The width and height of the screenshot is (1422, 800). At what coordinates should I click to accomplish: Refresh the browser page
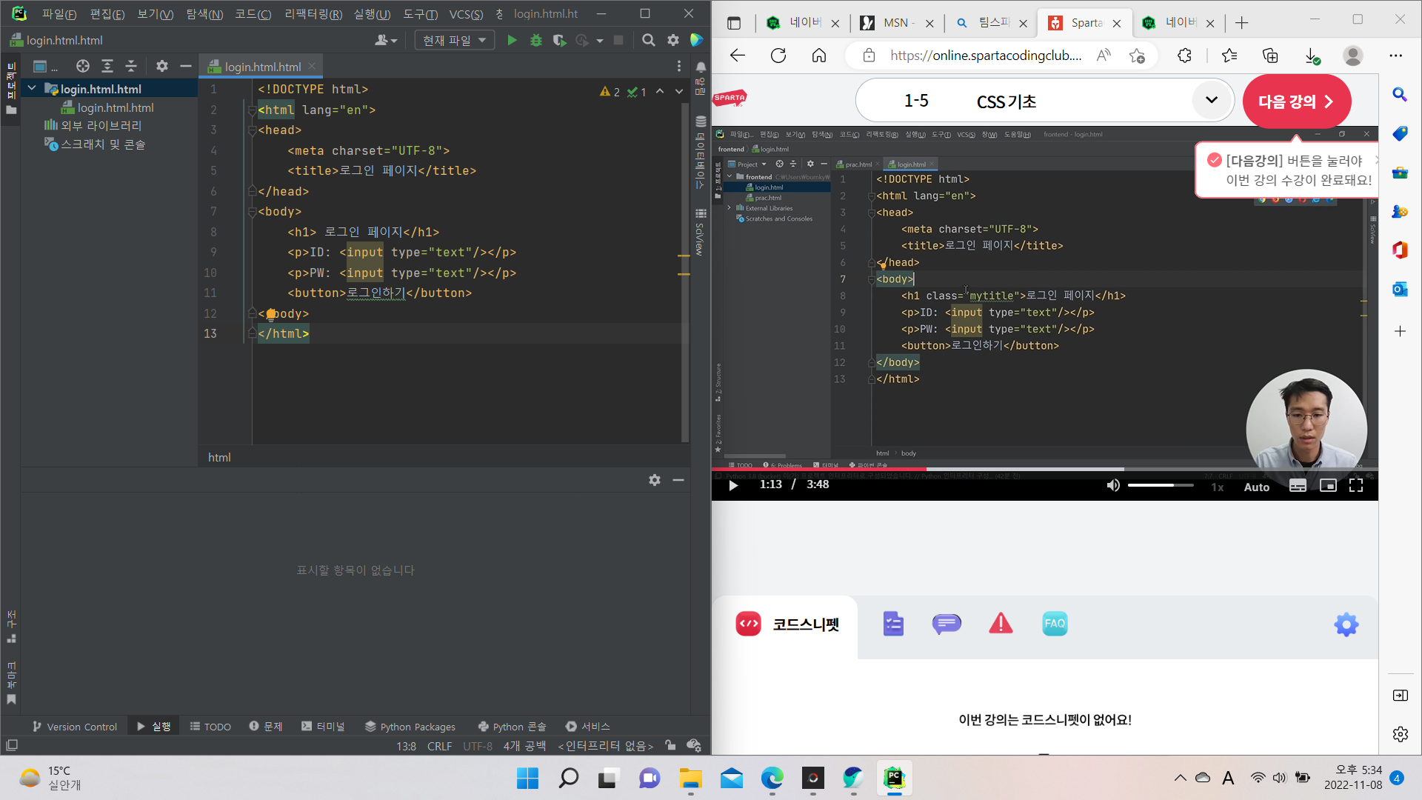coord(778,56)
